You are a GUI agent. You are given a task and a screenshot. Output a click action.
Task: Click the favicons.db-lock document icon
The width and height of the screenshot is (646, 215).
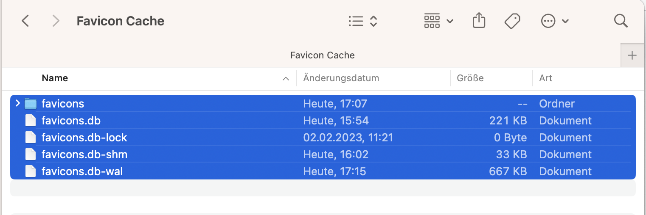(x=31, y=138)
